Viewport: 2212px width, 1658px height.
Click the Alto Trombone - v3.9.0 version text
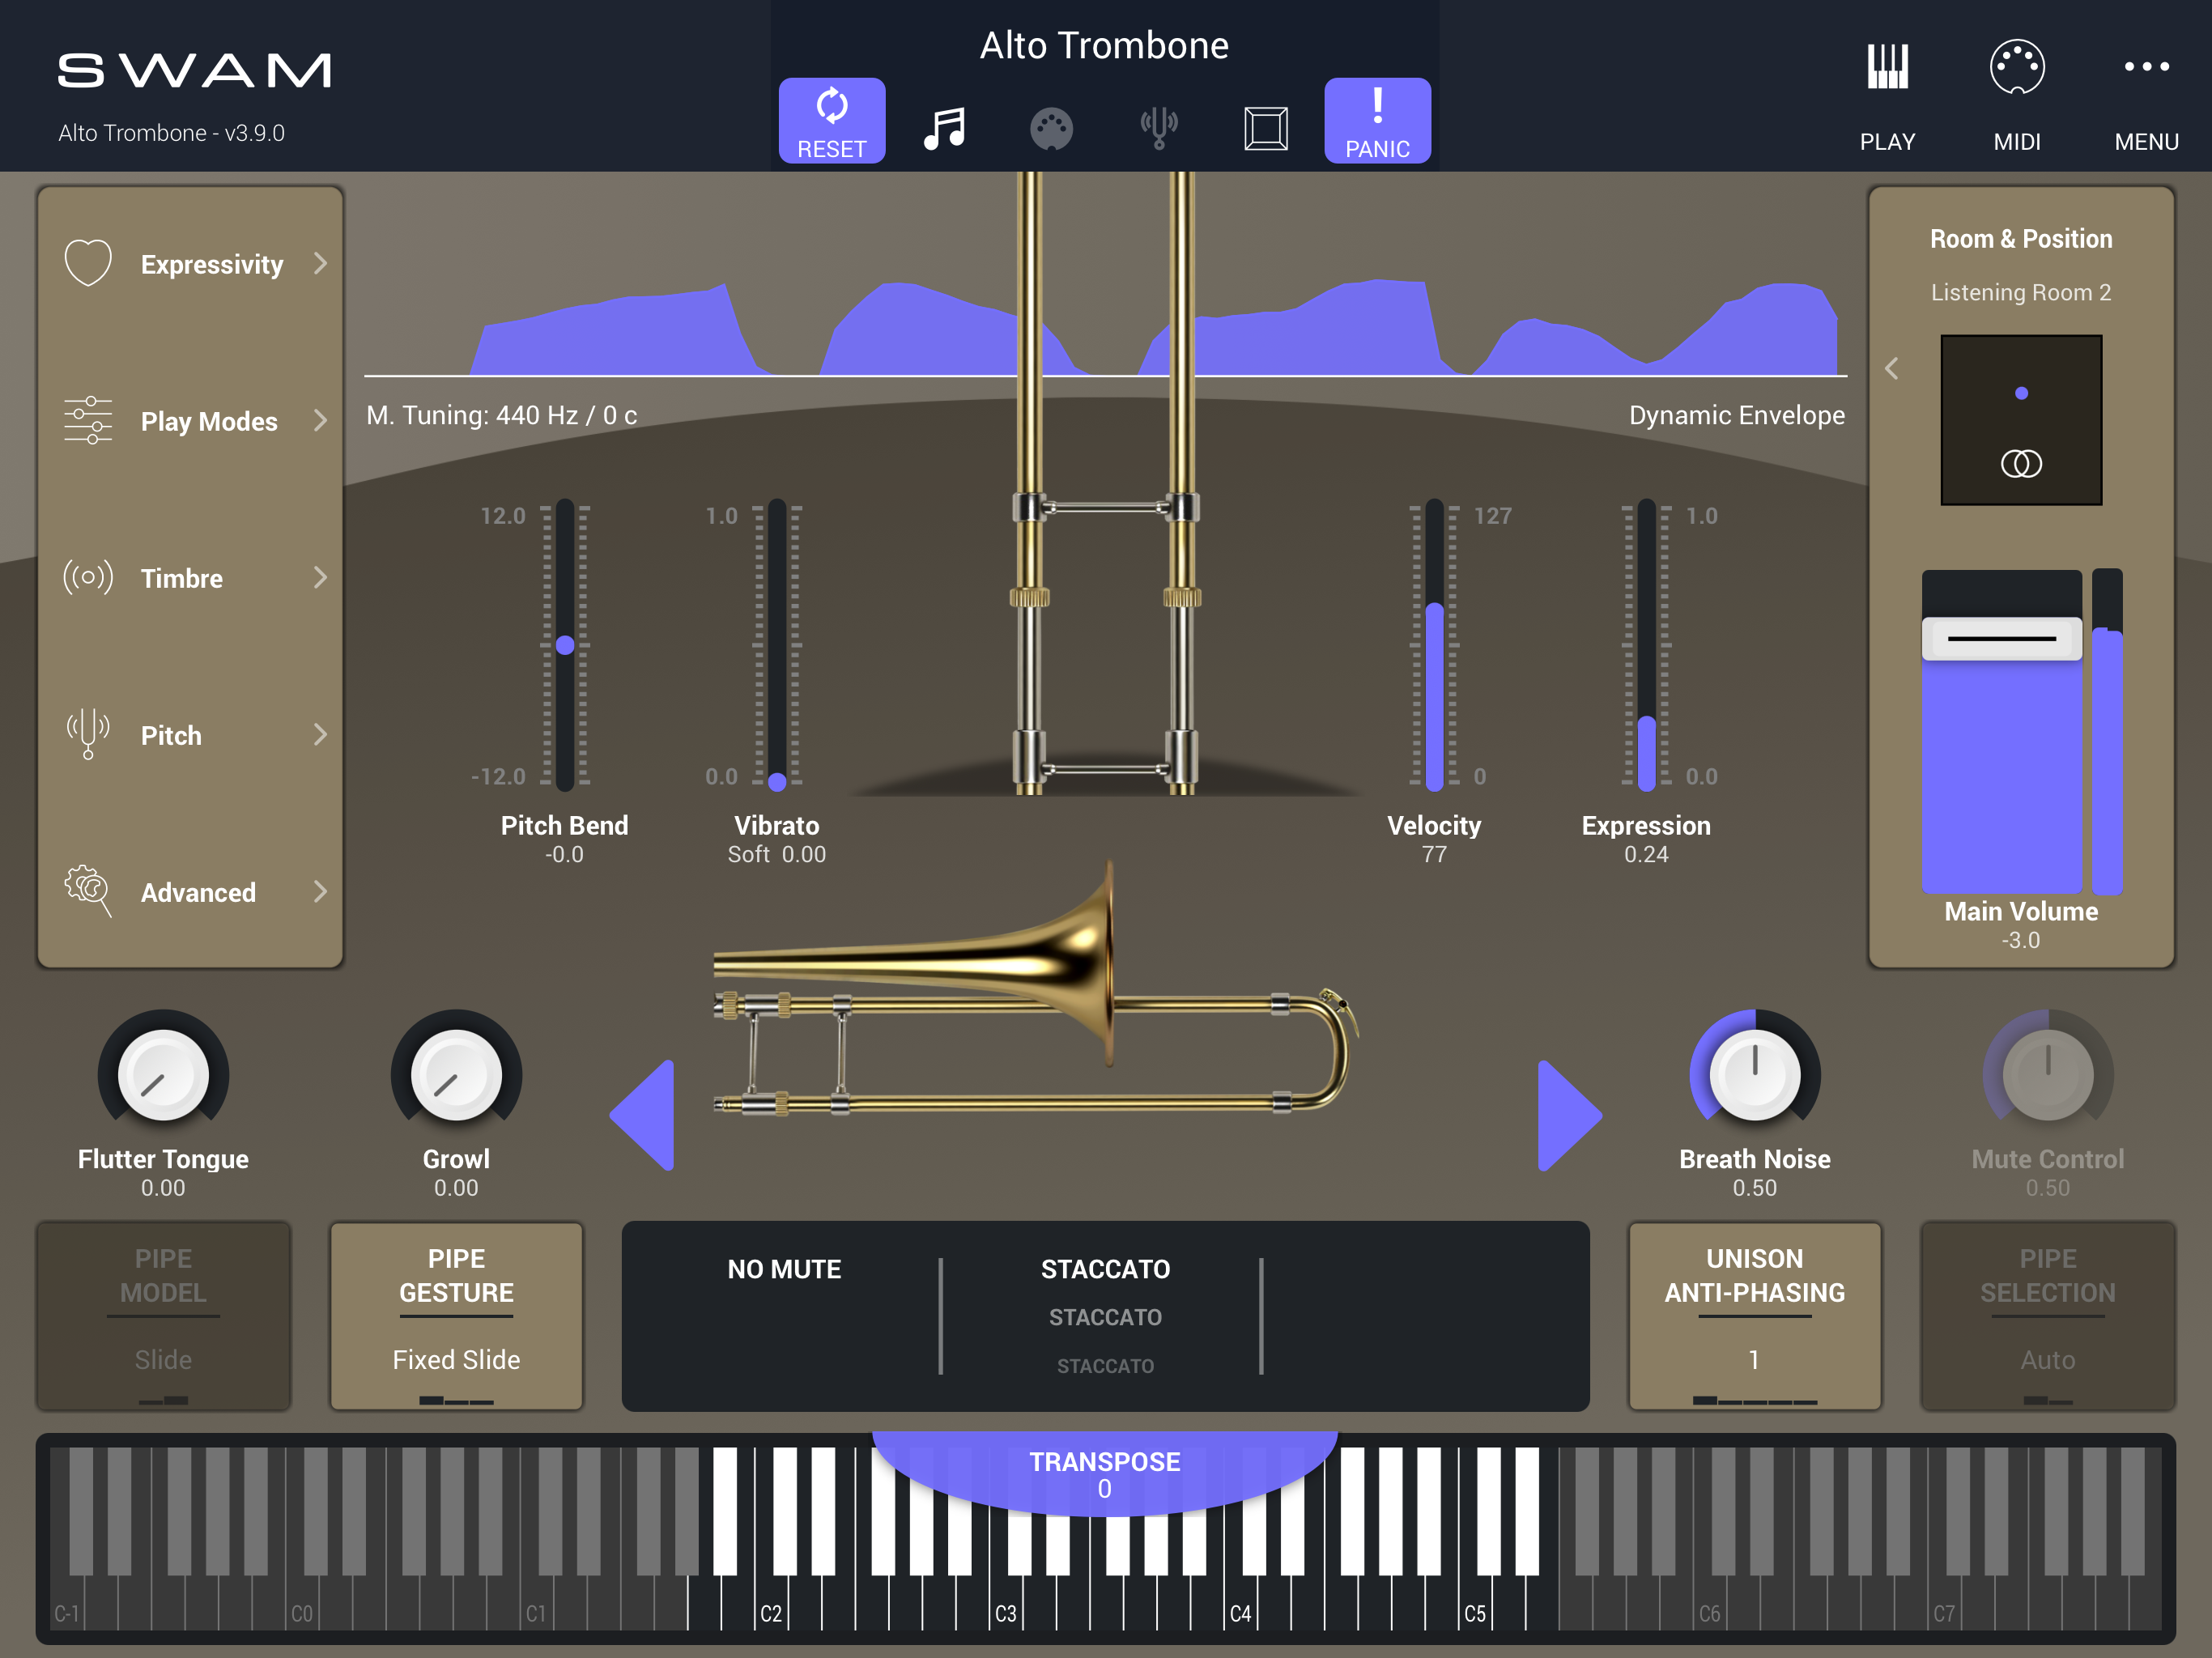(171, 133)
